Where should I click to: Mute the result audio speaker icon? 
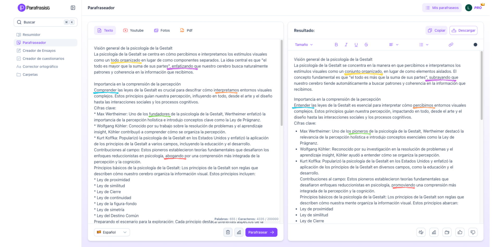tap(421, 232)
